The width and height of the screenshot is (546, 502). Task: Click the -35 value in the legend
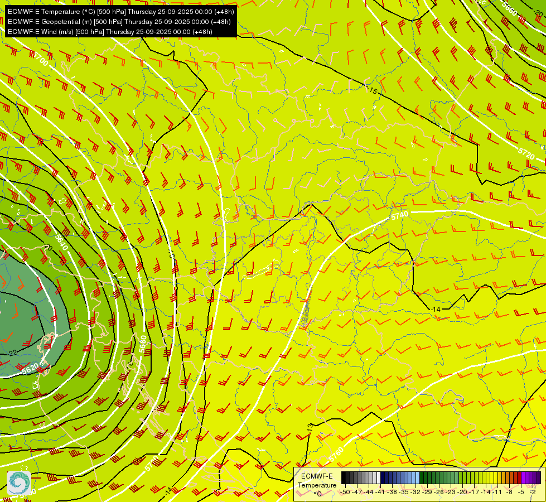(x=404, y=492)
